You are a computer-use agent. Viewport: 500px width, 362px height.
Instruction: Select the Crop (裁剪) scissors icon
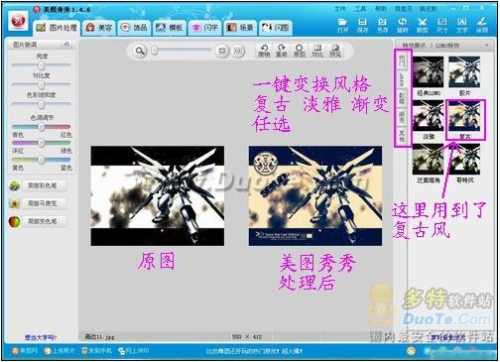(422, 26)
